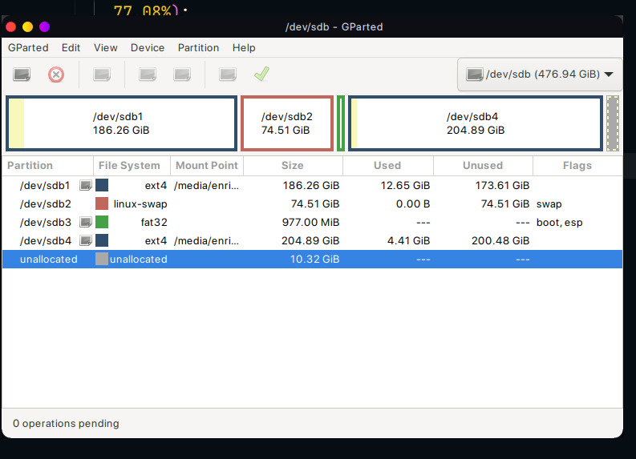
Task: Select the /dev/sdb1 partition row
Action: (x=312, y=186)
